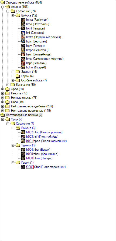
Task: Click the h004:hbar (Барак) building icon
Action: pyautogui.click(x=23, y=149)
